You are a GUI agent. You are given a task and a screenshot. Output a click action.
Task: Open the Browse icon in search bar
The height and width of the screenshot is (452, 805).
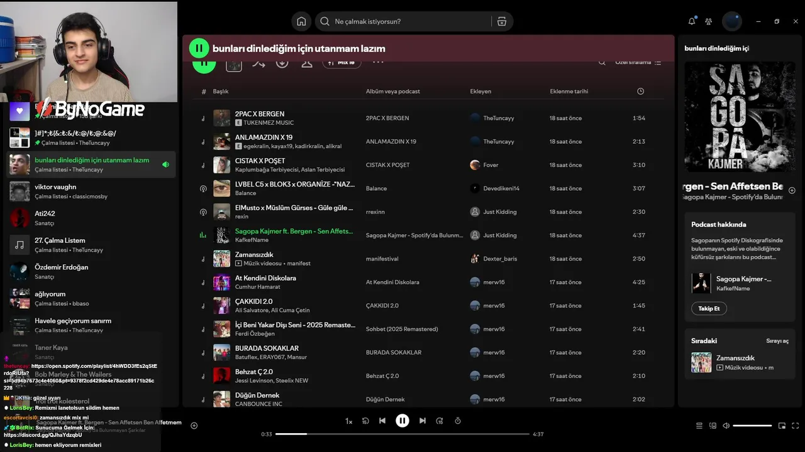pyautogui.click(x=501, y=21)
